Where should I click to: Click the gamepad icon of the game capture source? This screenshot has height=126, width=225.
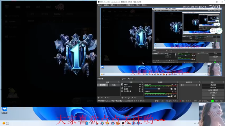[x=122, y=89]
